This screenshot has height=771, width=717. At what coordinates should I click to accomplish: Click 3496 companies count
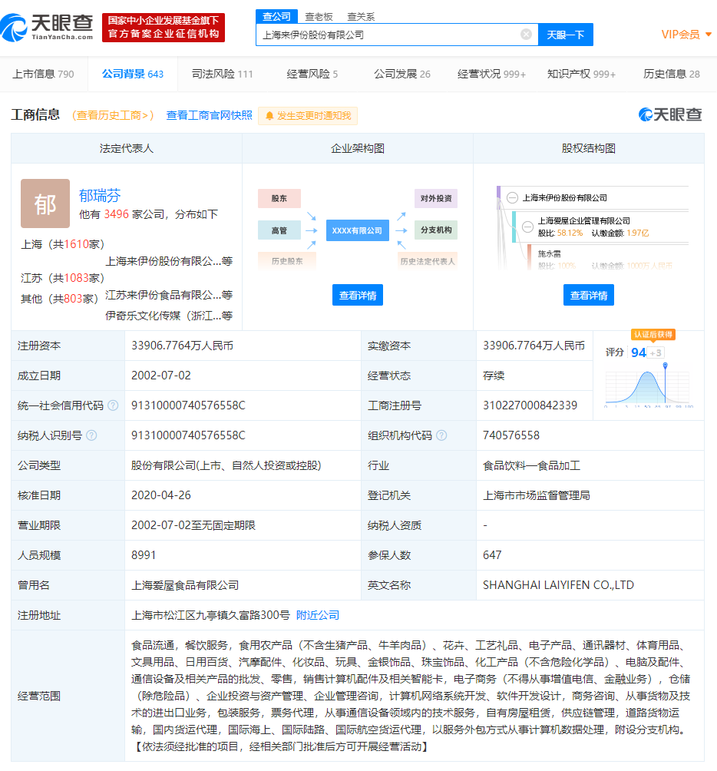[x=117, y=214]
